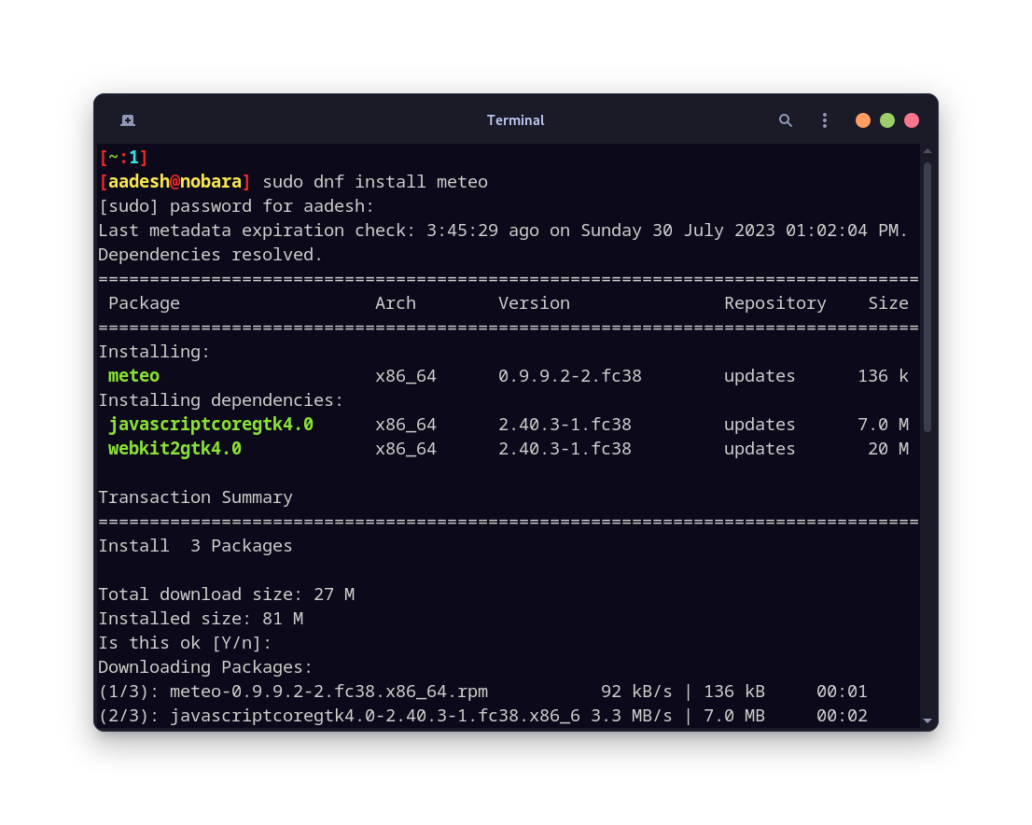Click the Terminal window title

(515, 120)
